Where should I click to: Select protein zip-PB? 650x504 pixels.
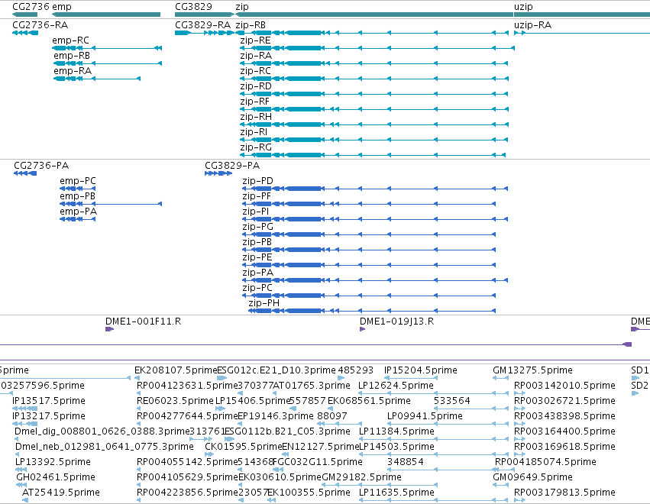(257, 242)
